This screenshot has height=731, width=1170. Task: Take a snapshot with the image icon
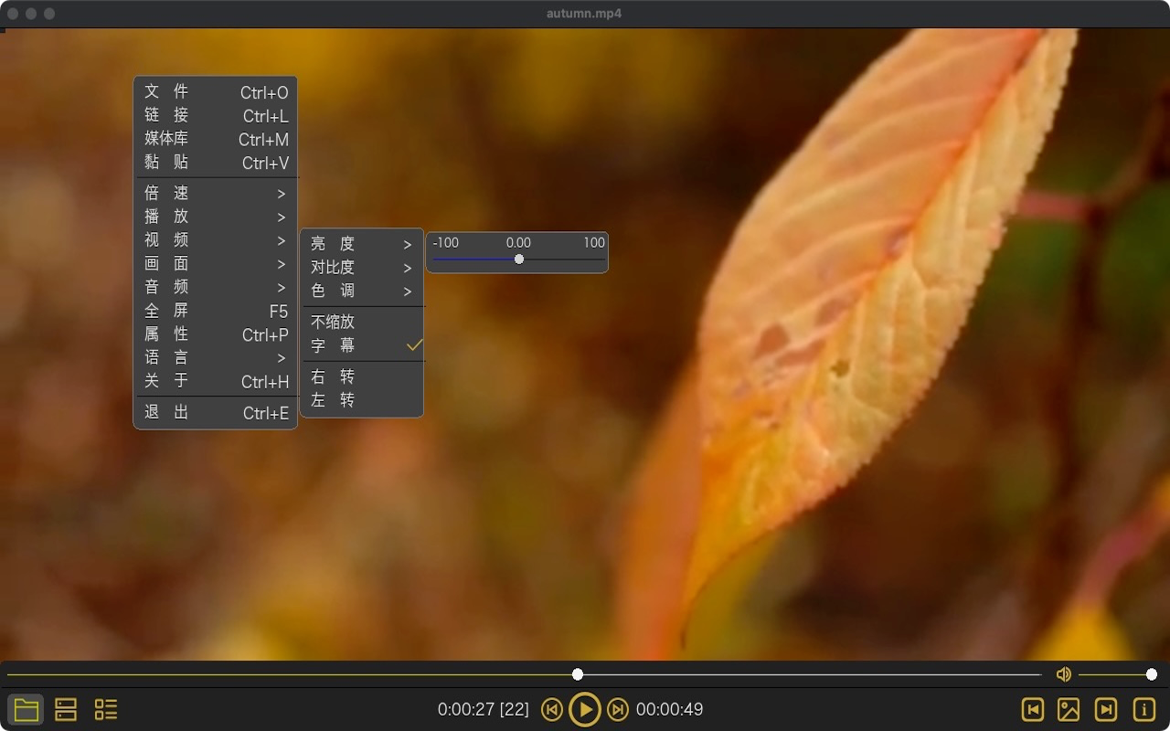1069,709
